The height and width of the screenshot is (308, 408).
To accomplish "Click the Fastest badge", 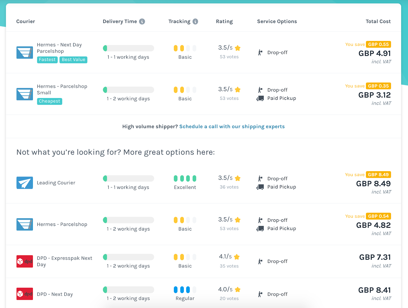I will [x=47, y=60].
